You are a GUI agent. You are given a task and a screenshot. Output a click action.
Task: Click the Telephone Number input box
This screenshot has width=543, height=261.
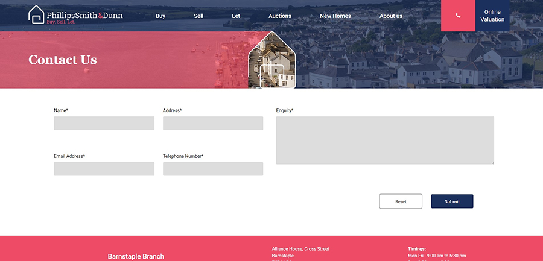tap(213, 169)
